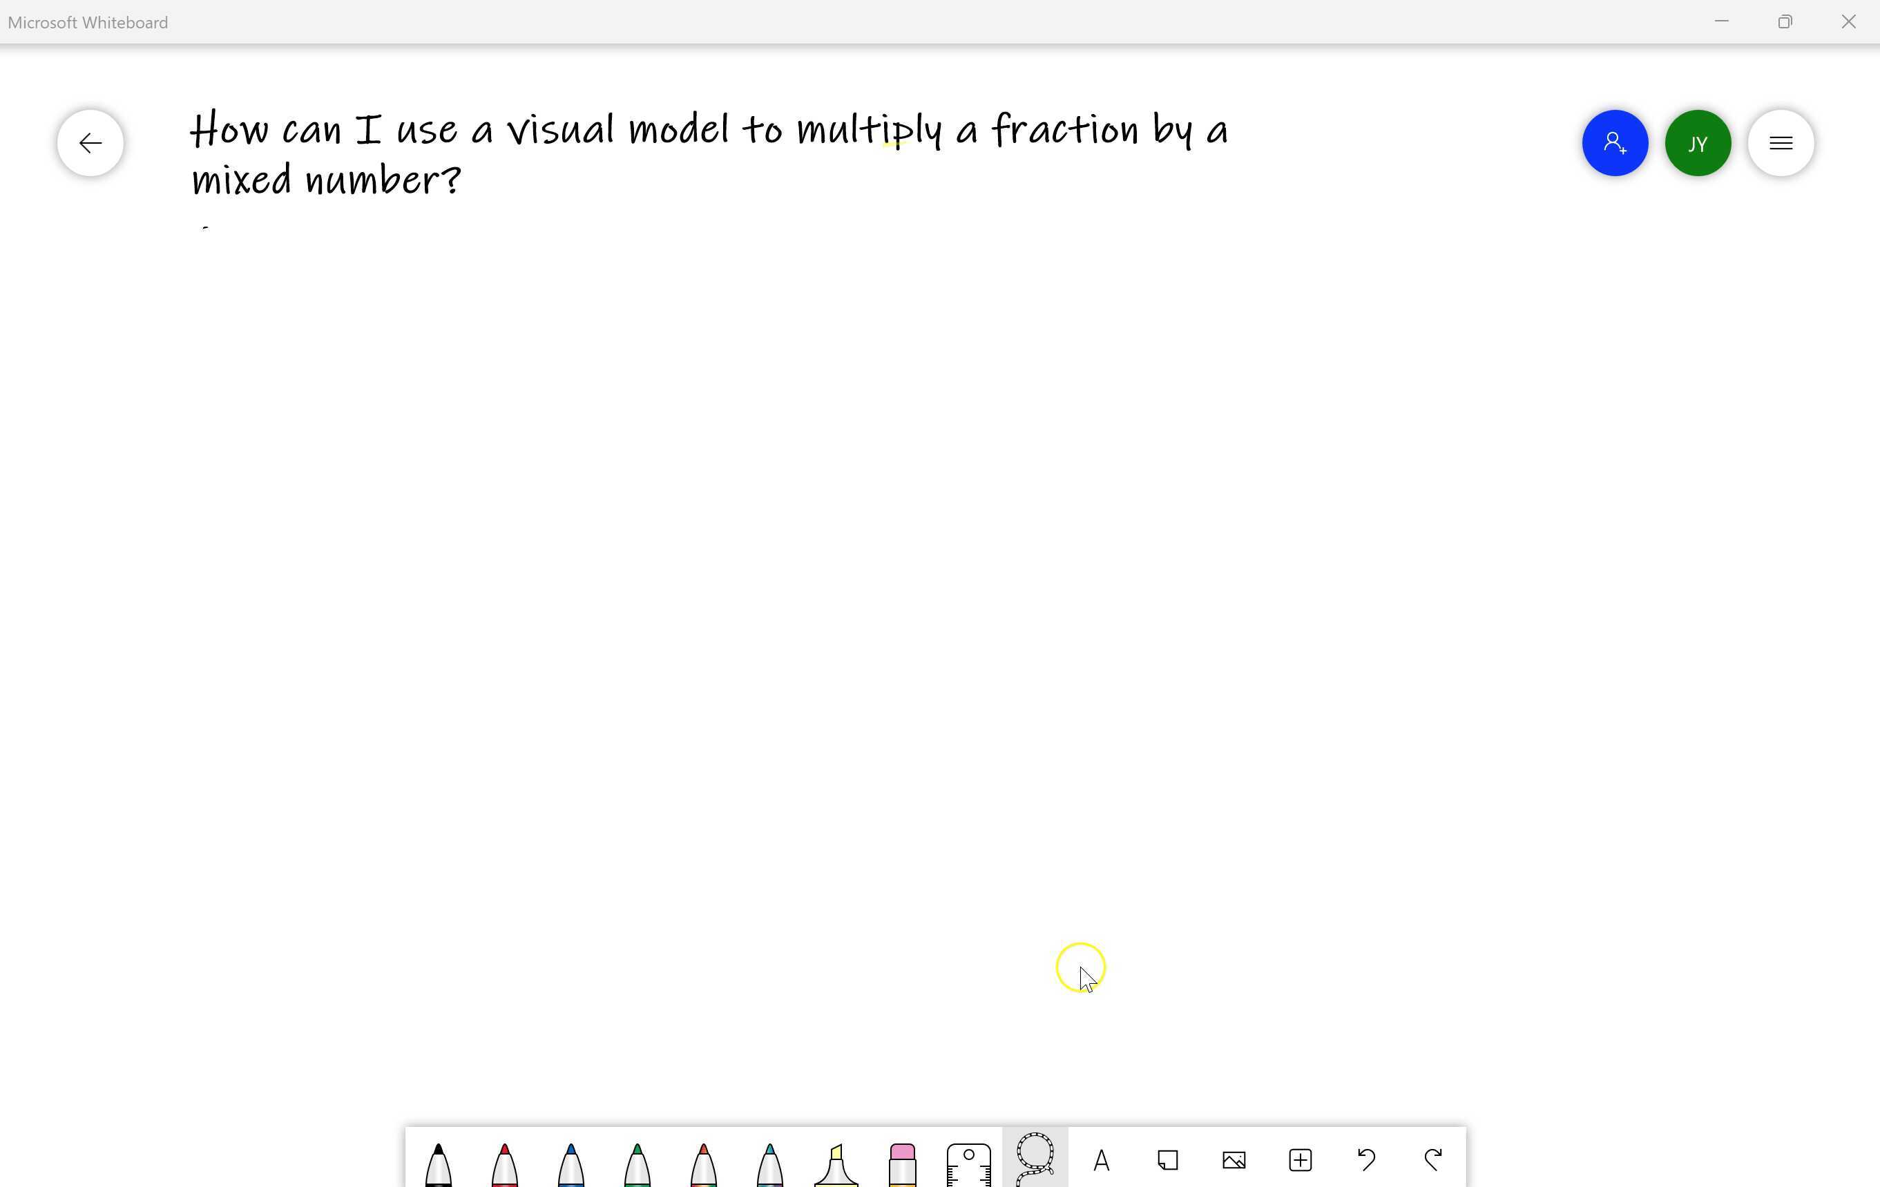Navigate back to the board gallery
Image resolution: width=1880 pixels, height=1187 pixels.
click(x=90, y=143)
